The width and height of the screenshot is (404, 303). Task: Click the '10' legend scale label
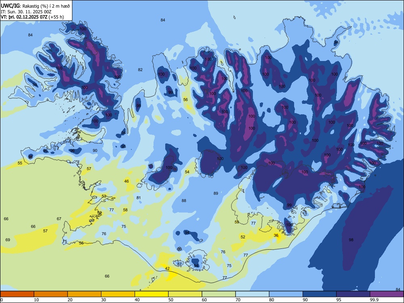pos(36,300)
